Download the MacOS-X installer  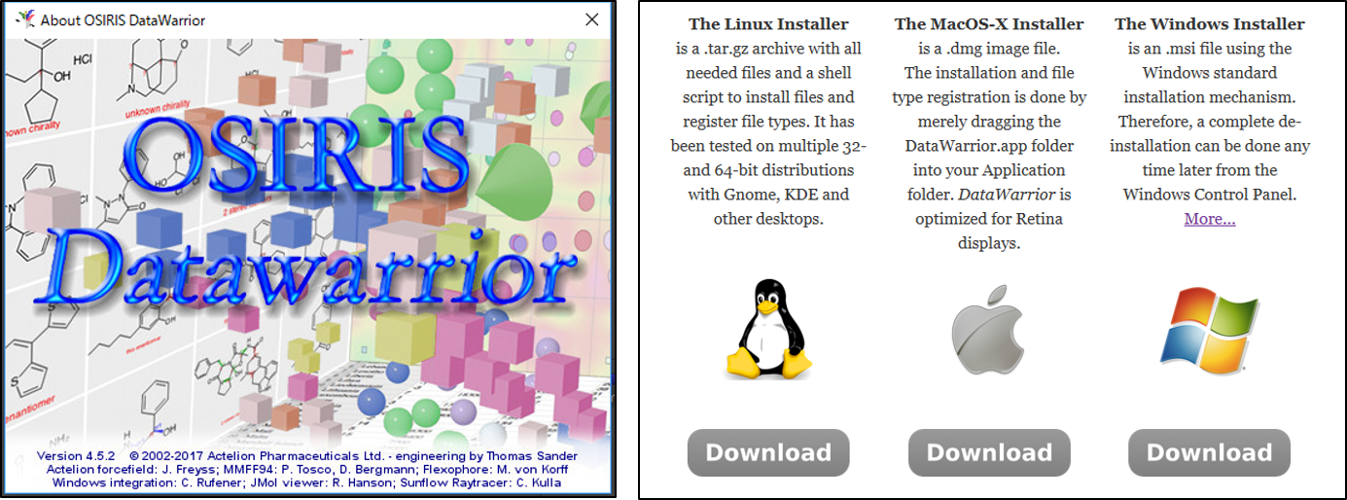coord(989,452)
